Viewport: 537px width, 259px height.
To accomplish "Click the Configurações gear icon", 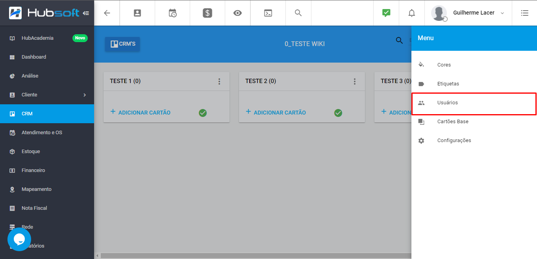I will click(x=421, y=141).
